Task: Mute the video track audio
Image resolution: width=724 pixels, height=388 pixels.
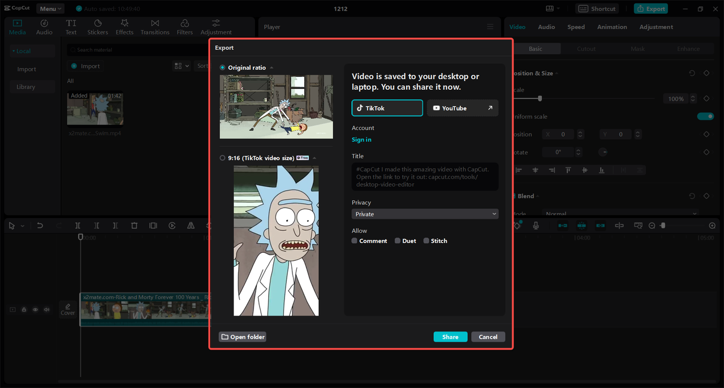Action: tap(47, 310)
